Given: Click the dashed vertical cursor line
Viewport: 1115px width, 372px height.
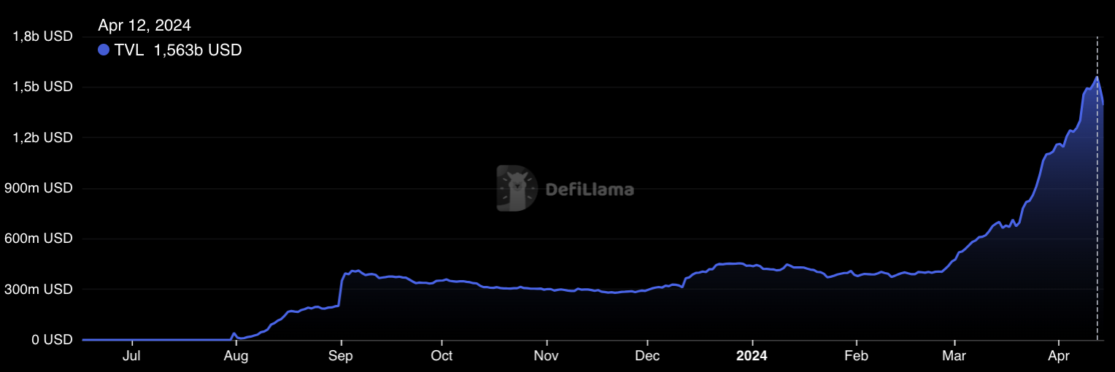Looking at the screenshot, I should pyautogui.click(x=1097, y=219).
